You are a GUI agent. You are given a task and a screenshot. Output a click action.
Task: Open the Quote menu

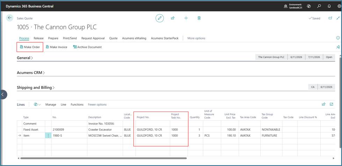[x=114, y=38]
